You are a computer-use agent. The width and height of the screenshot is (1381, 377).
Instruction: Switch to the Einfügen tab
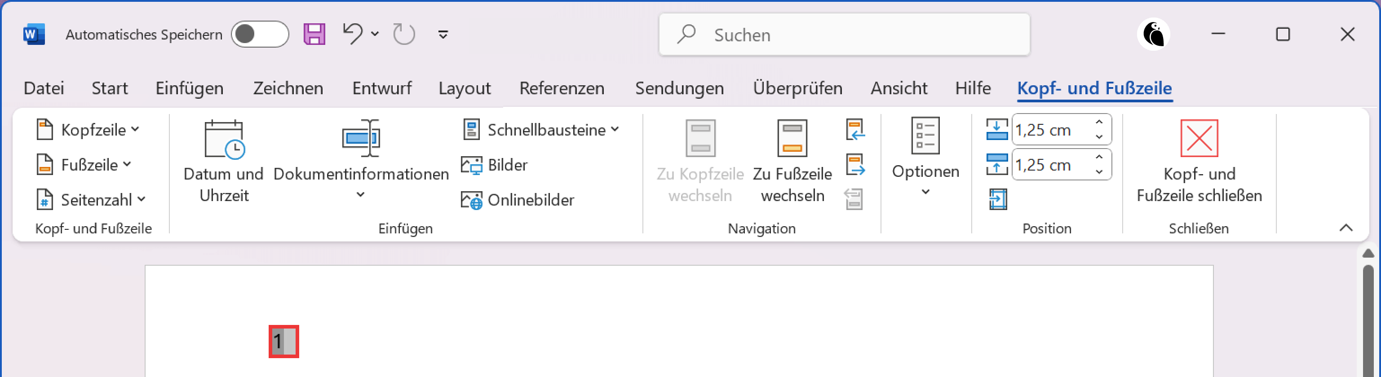[190, 88]
